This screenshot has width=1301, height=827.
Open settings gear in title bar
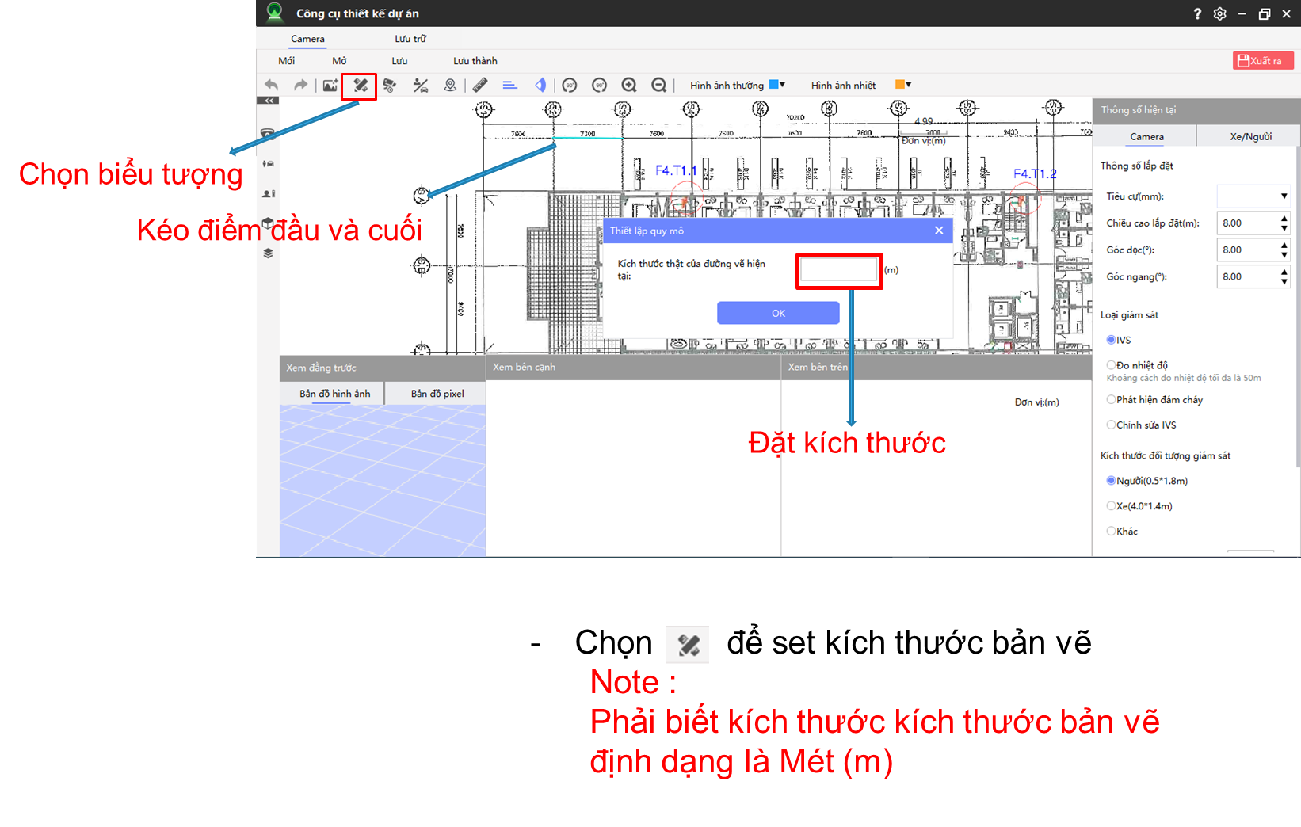(1219, 13)
